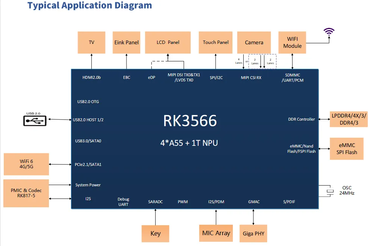Select the "EBC" interface label
The height and width of the screenshot is (246, 369).
(x=126, y=77)
